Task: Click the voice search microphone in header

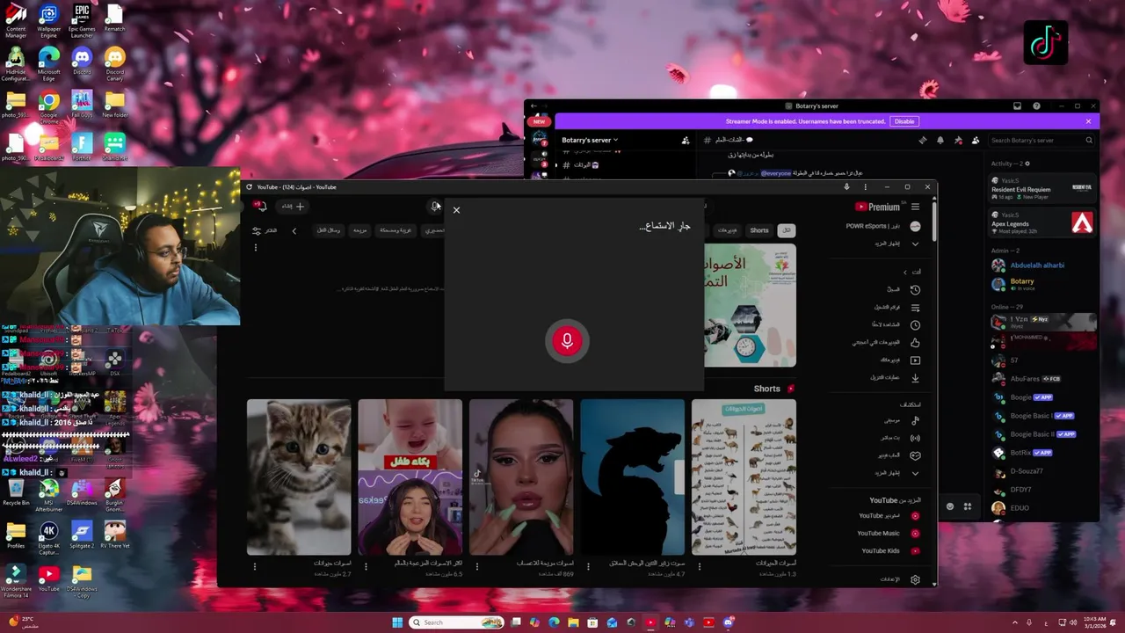Action: click(x=435, y=207)
